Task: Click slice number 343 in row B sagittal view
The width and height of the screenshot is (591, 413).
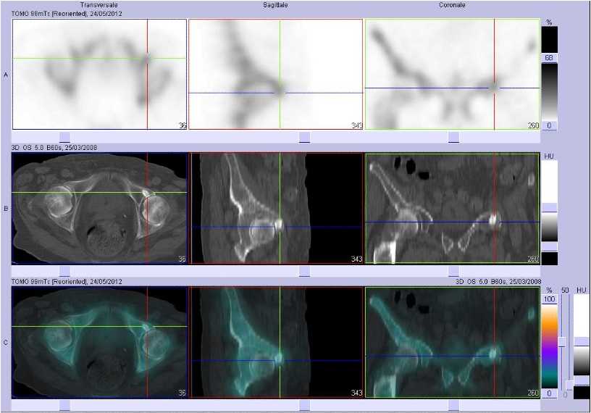Action: (356, 259)
